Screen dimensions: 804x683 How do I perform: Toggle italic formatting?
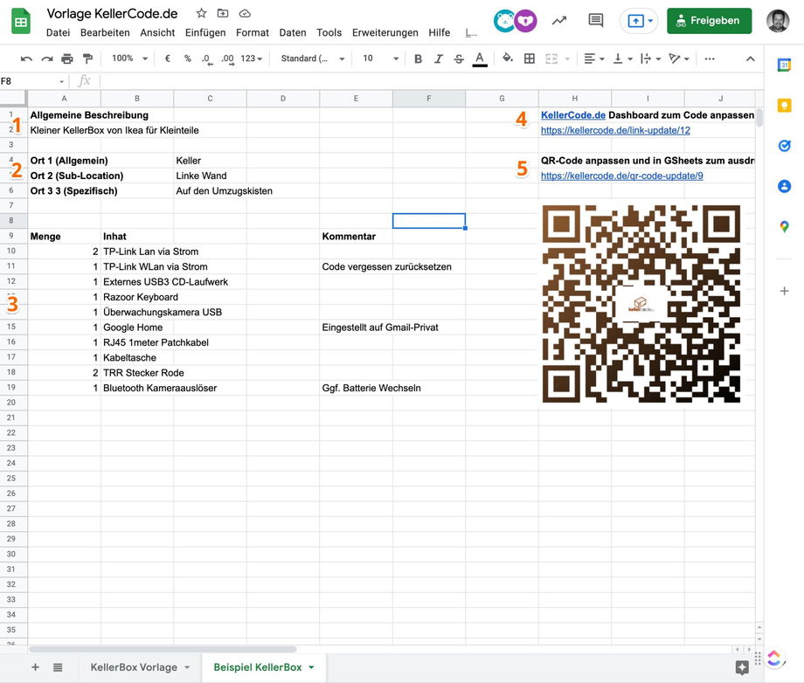pyautogui.click(x=439, y=59)
